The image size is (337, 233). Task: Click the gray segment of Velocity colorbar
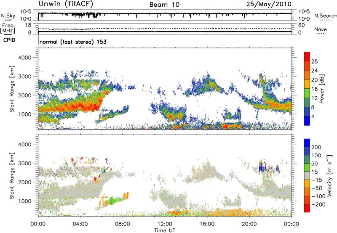pos(307,175)
